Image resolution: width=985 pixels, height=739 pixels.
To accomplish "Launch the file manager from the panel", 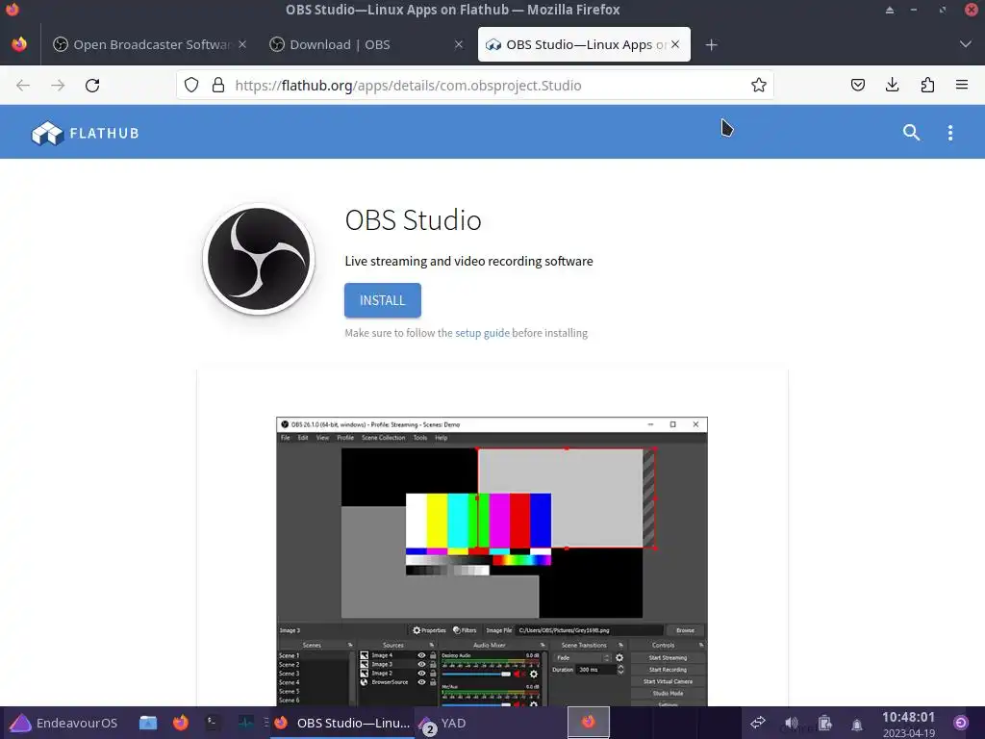I will [x=148, y=724].
